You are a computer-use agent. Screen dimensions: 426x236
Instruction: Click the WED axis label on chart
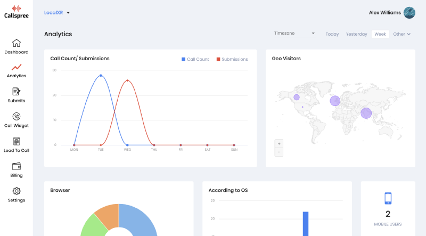tap(127, 150)
